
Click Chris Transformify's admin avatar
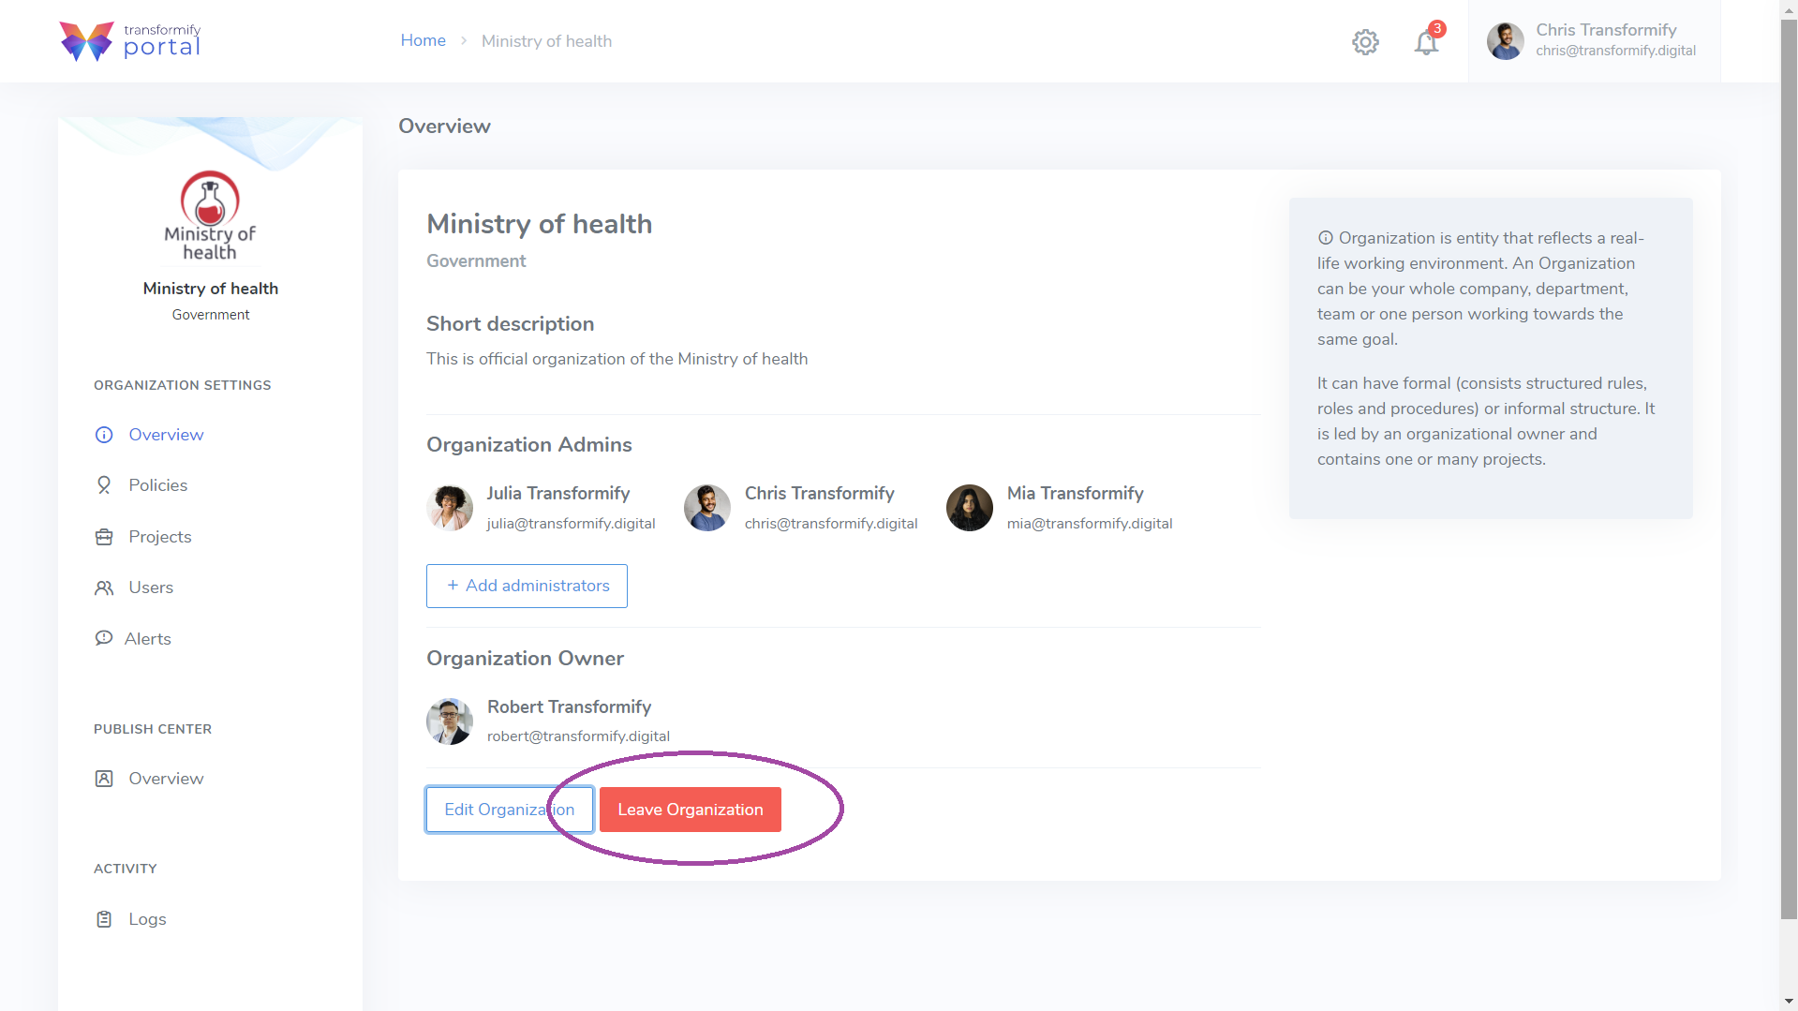tap(707, 508)
